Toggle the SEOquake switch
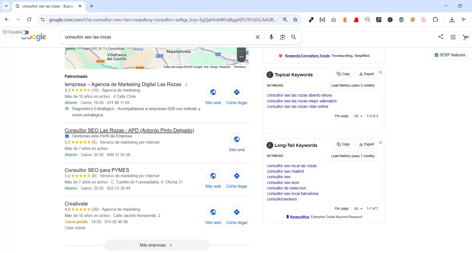Image resolution: width=472 pixels, height=253 pixels. [25, 32]
